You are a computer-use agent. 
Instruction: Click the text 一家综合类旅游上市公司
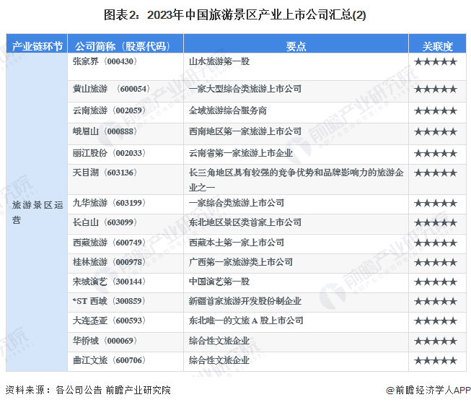click(237, 203)
